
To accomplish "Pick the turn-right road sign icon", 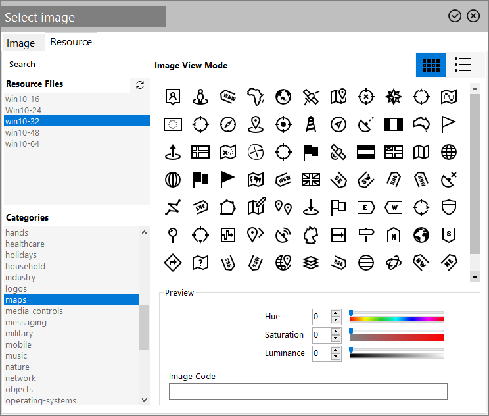I will coord(173,263).
